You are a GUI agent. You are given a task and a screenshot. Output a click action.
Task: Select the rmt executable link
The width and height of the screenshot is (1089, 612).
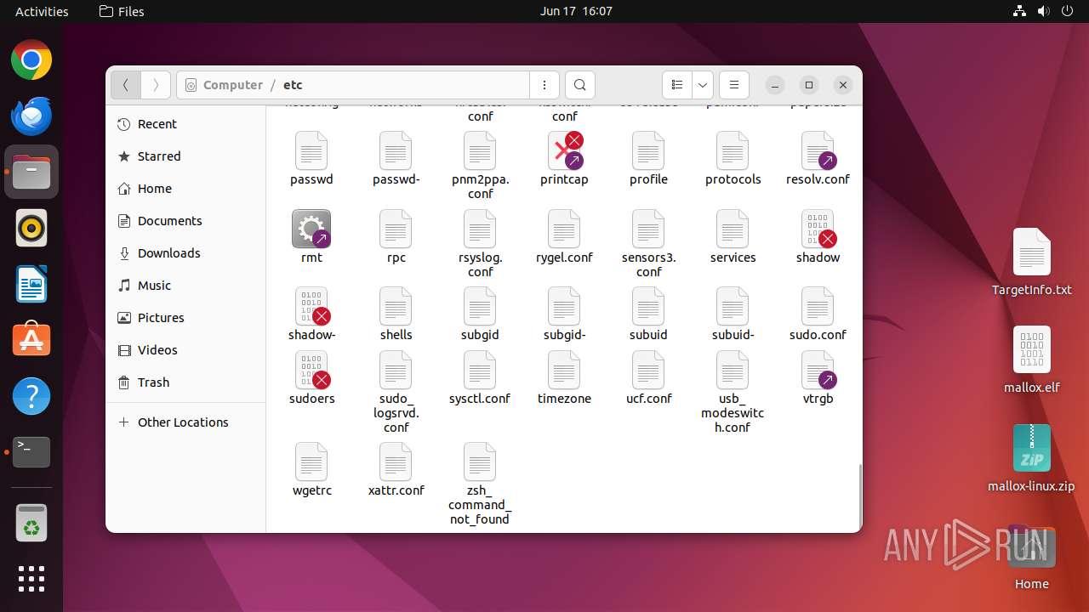(x=311, y=229)
